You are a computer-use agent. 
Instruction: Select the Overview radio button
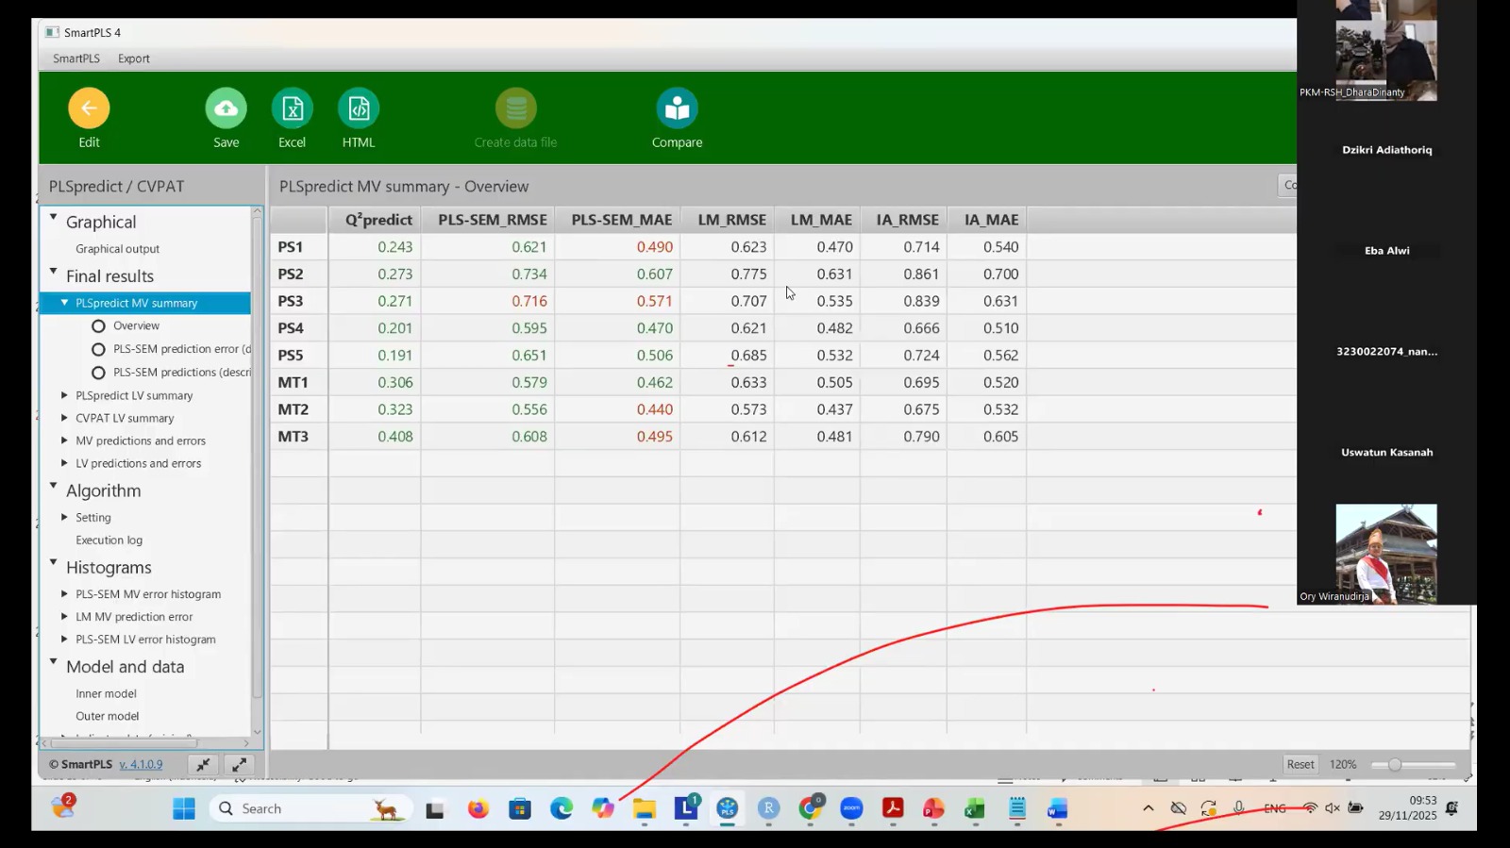coord(98,326)
